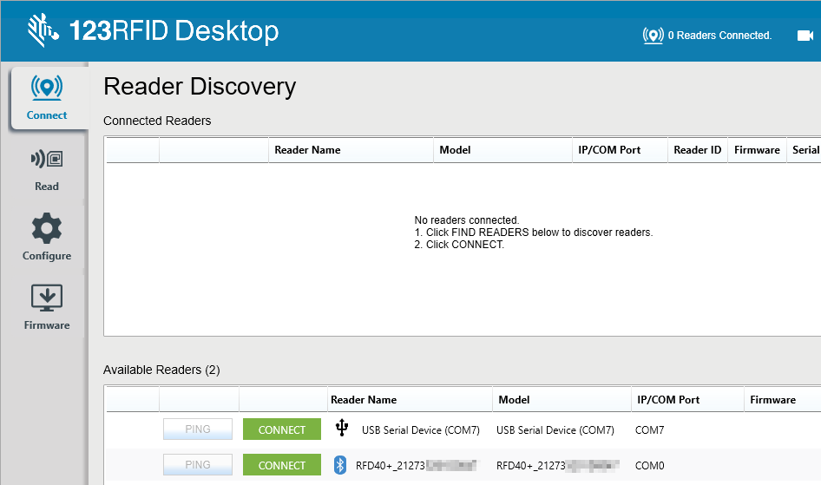Open the Read sidebar section
Screen dimensions: 821x485
(47, 169)
